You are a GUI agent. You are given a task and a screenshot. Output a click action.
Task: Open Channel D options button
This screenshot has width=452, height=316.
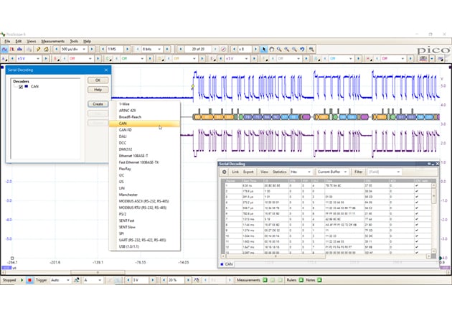pyautogui.click(x=161, y=59)
